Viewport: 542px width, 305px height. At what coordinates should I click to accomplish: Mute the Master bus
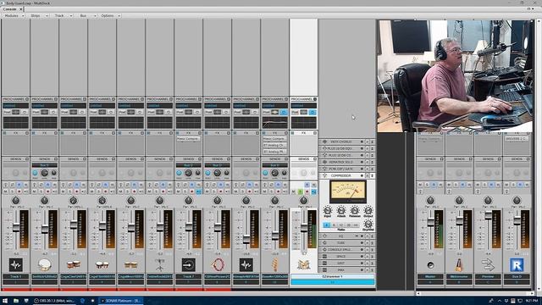(x=420, y=185)
